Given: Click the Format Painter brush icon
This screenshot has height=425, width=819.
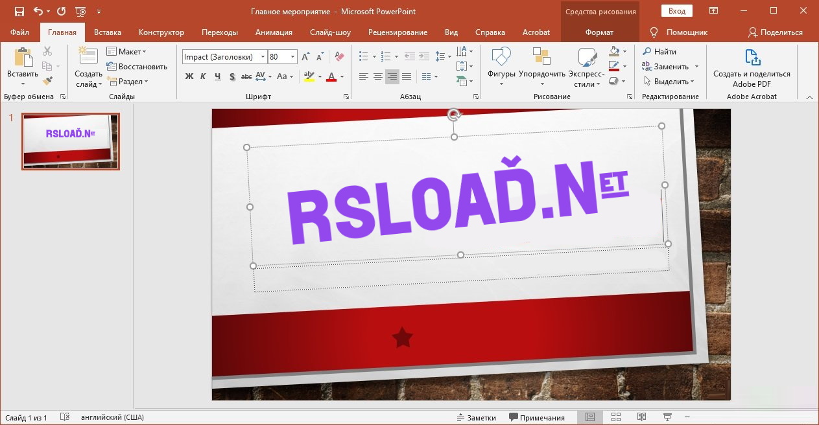Looking at the screenshot, I should [x=47, y=81].
